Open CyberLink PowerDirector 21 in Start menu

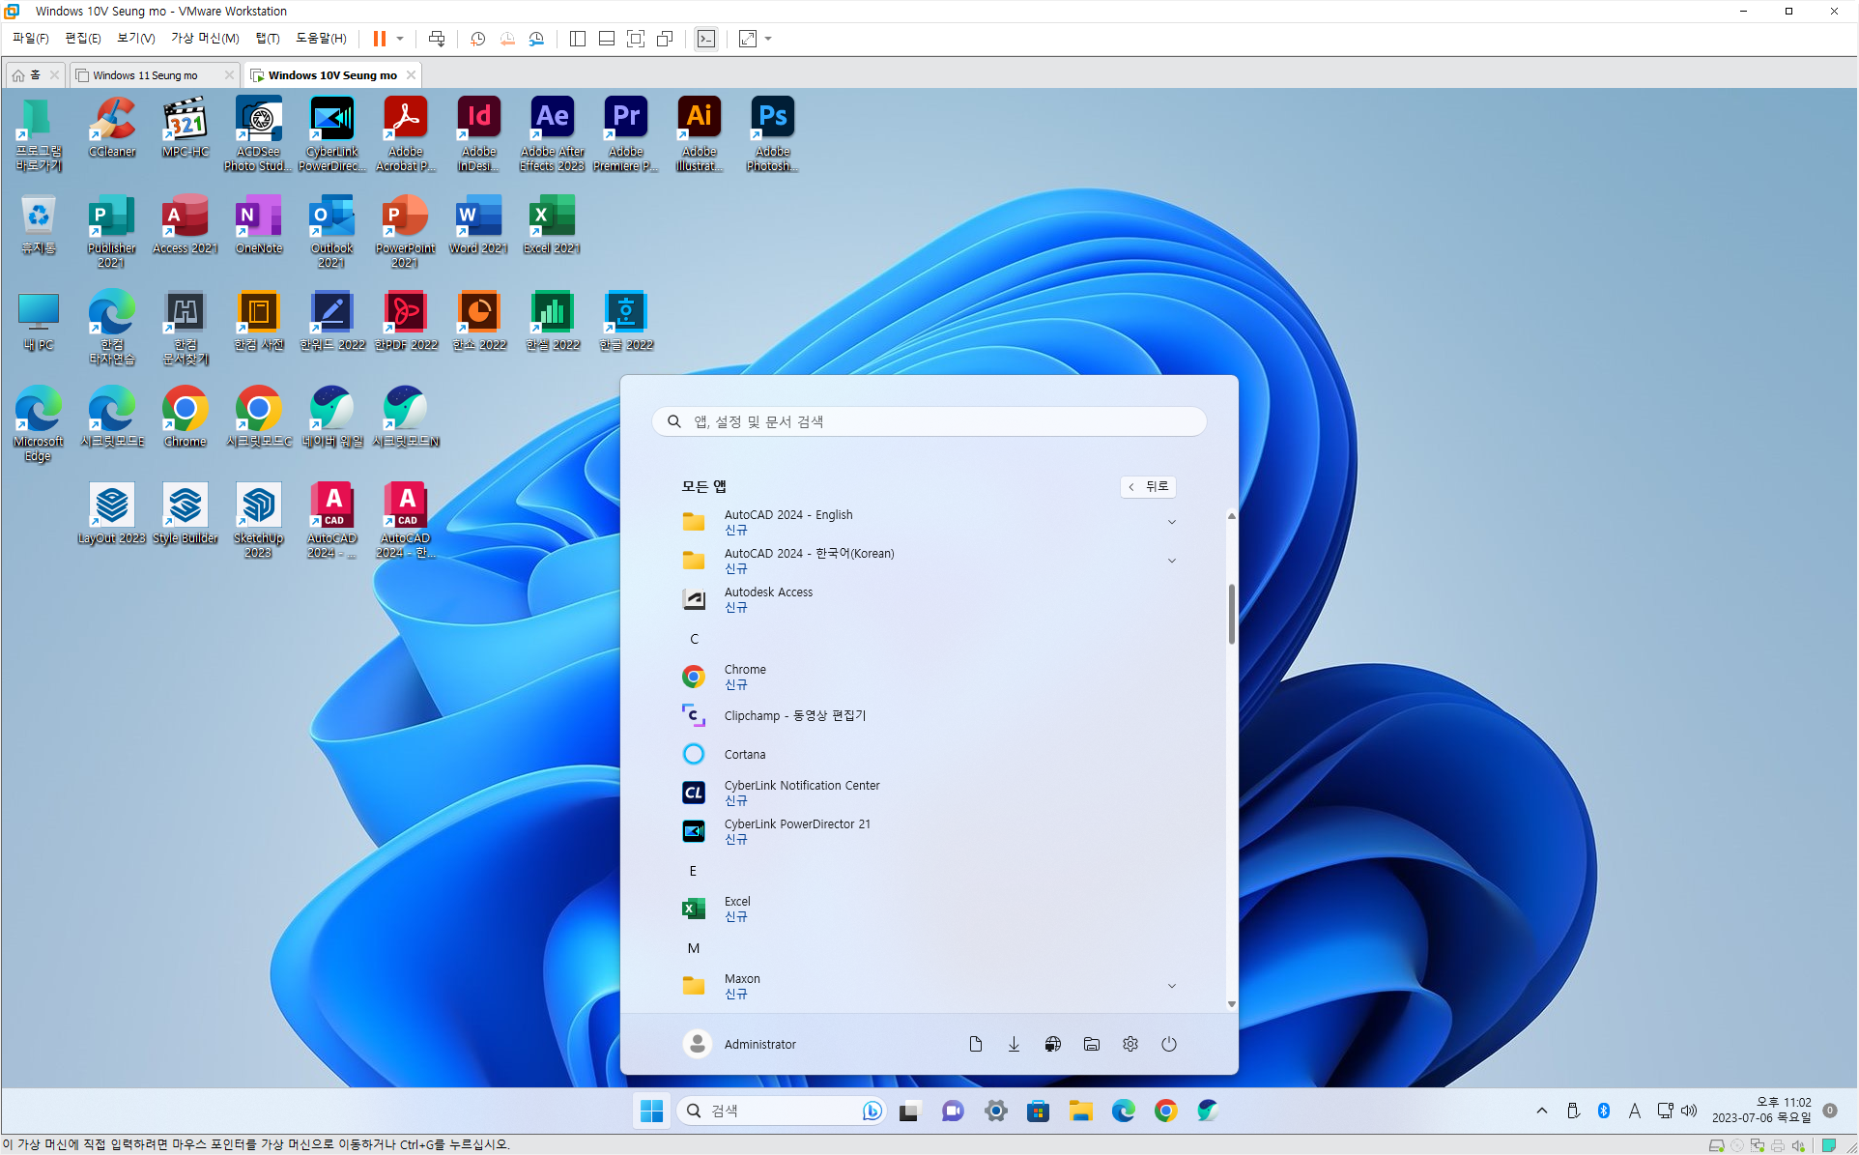(x=796, y=830)
